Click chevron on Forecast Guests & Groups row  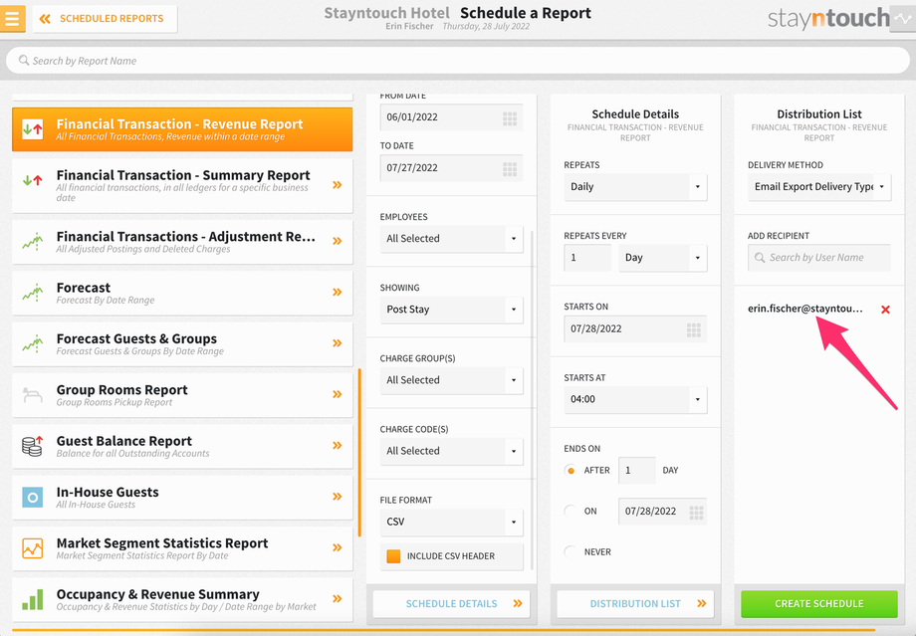[338, 342]
